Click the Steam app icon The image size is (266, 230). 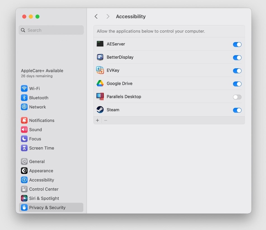click(100, 110)
